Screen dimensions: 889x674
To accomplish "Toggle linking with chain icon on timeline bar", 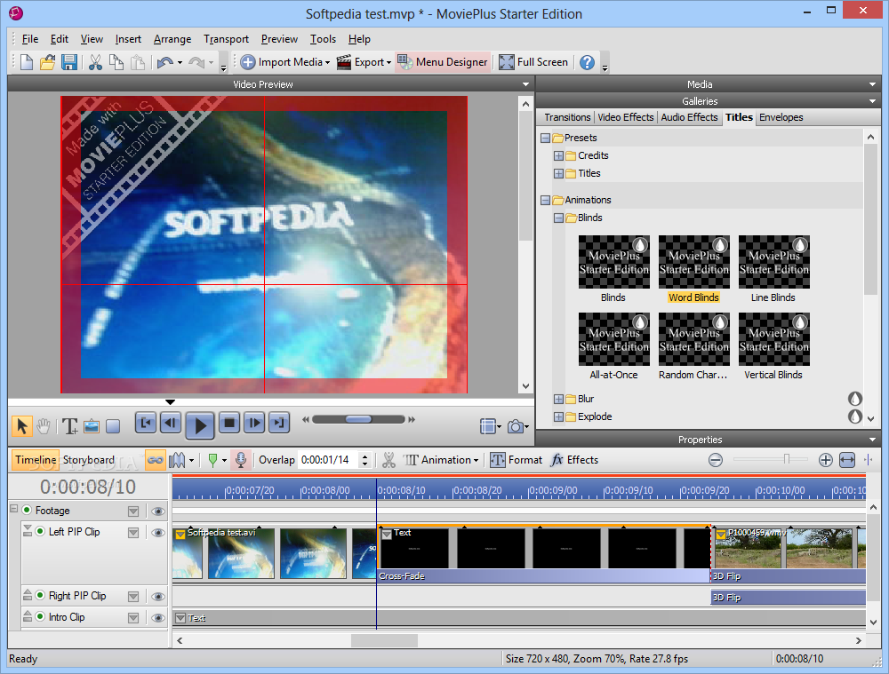I will tap(155, 460).
